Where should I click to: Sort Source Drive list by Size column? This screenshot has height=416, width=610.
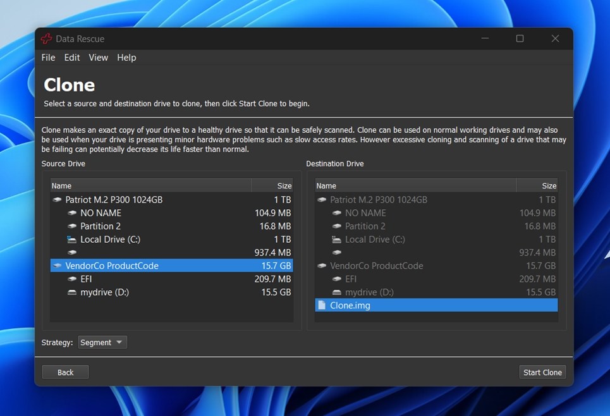click(x=272, y=186)
